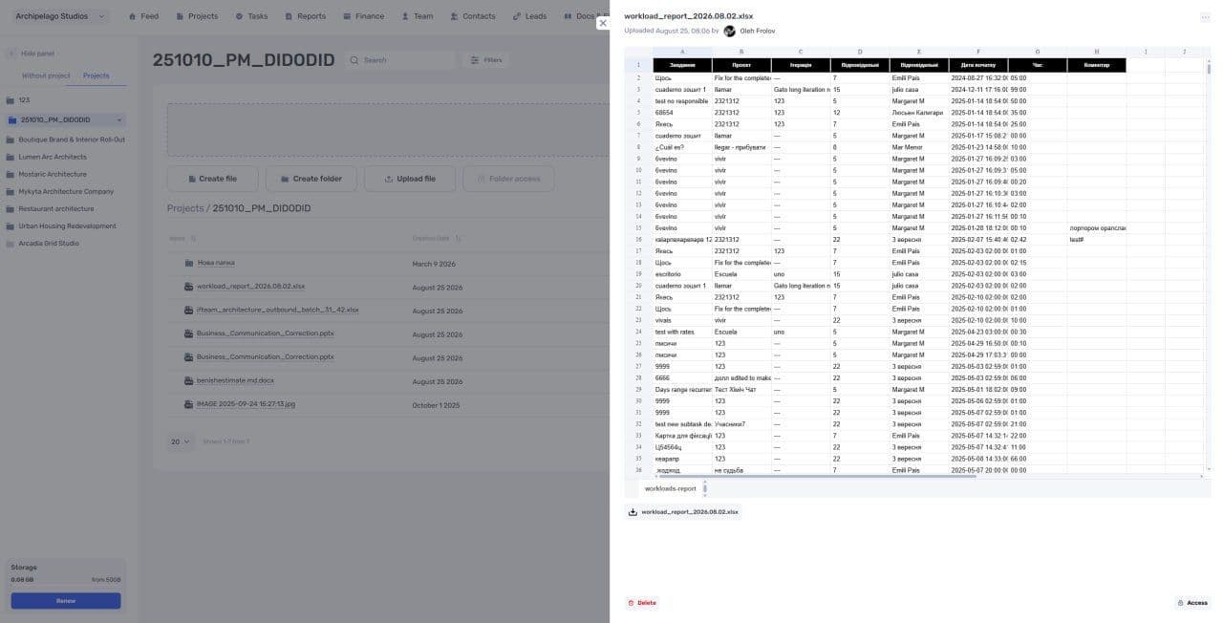The width and height of the screenshot is (1223, 623).
Task: Select the cell containing Mar Memor
Action: pyautogui.click(x=919, y=147)
